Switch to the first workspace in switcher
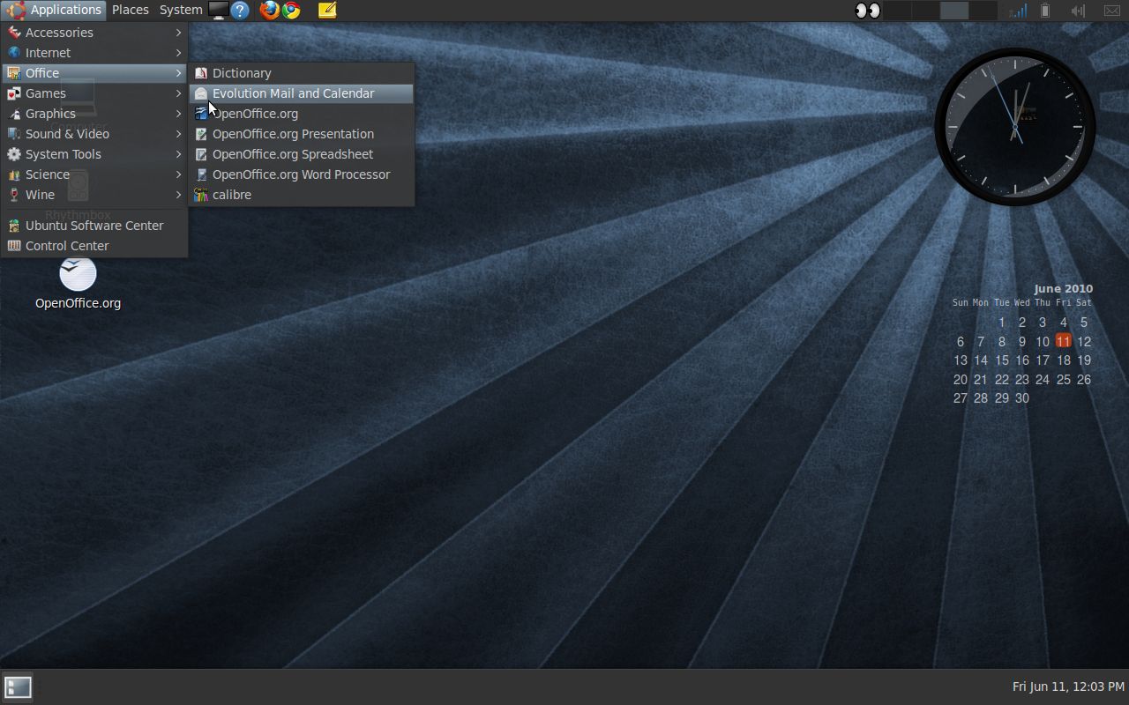 [898, 11]
